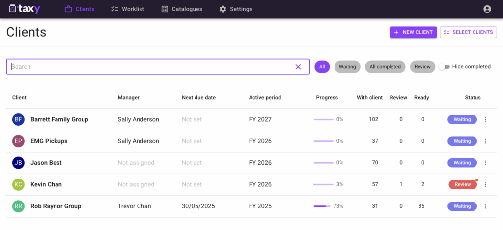Viewport: 503px width, 230px height.
Task: Toggle the Hide completed switch
Action: tap(444, 67)
